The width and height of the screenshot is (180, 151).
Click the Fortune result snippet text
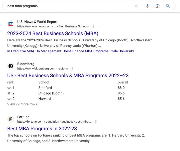pos(76,138)
